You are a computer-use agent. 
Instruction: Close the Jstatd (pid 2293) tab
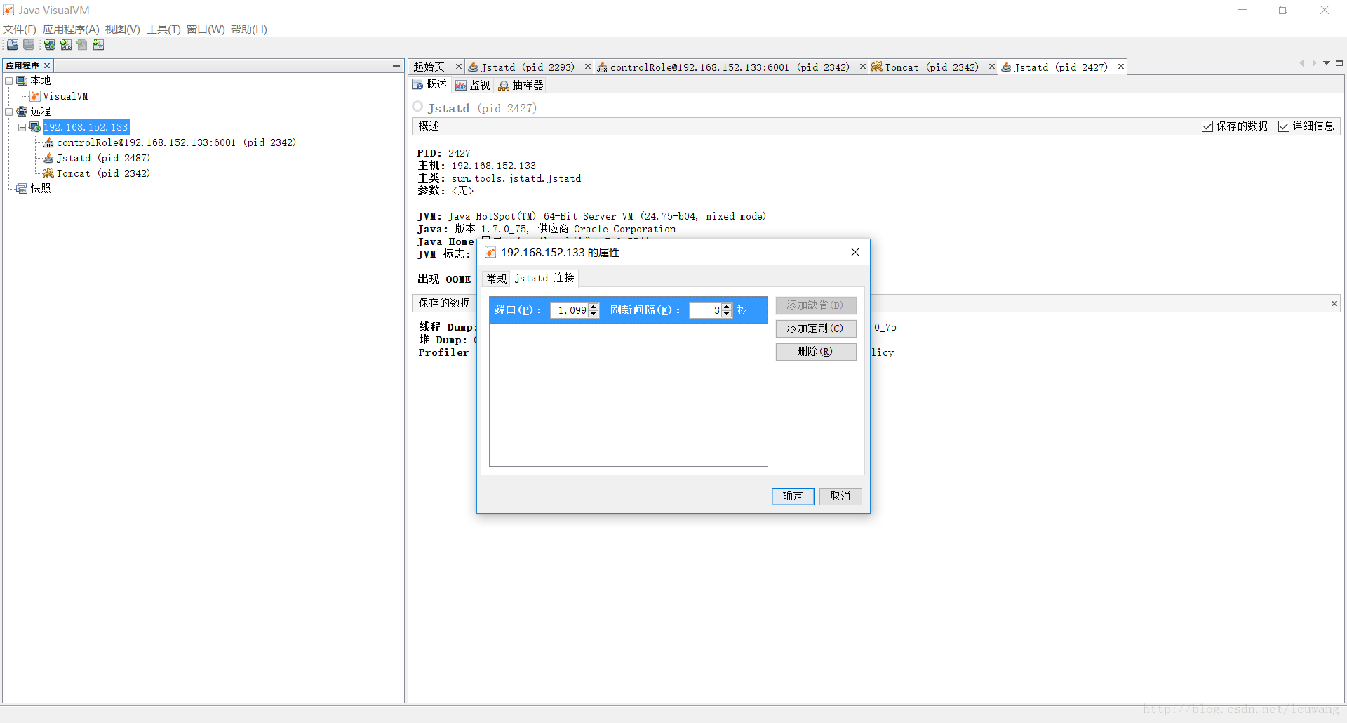coord(588,67)
